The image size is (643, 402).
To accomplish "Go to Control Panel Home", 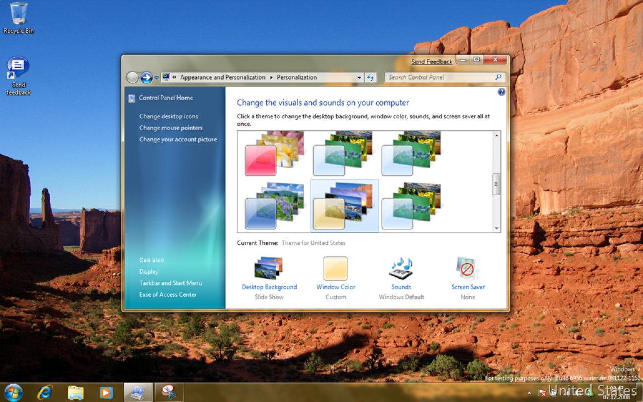I will click(x=166, y=98).
